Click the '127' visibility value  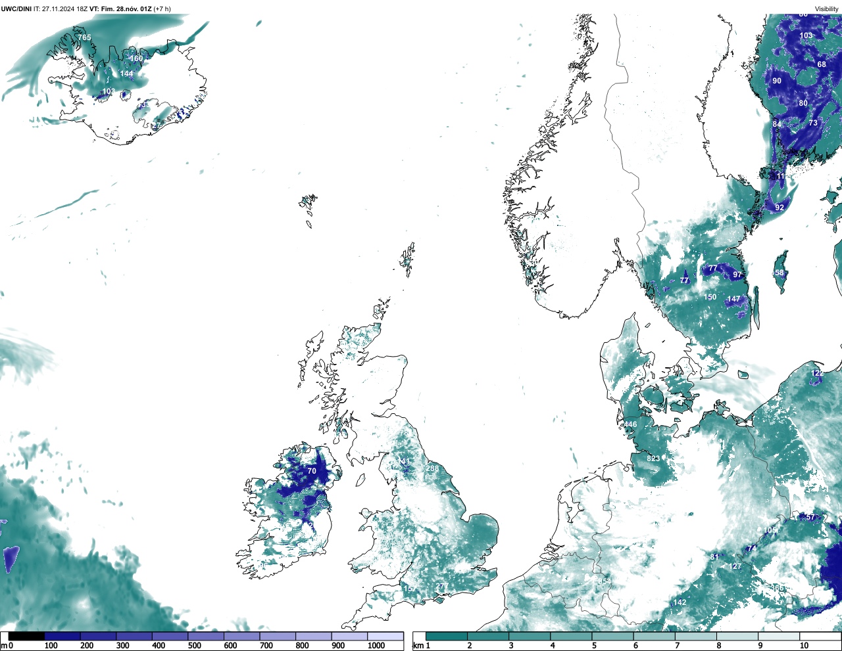[735, 566]
